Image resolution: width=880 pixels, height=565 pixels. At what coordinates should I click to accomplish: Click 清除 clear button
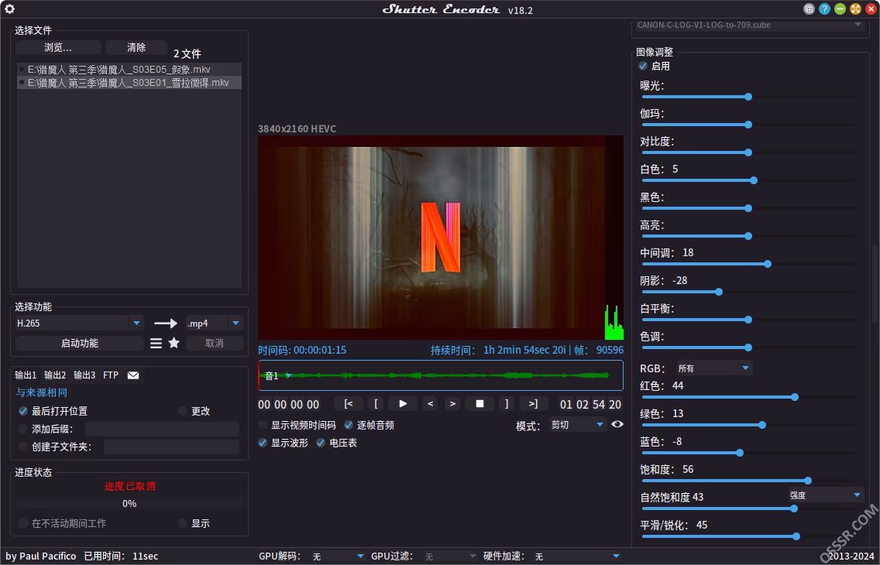(136, 48)
